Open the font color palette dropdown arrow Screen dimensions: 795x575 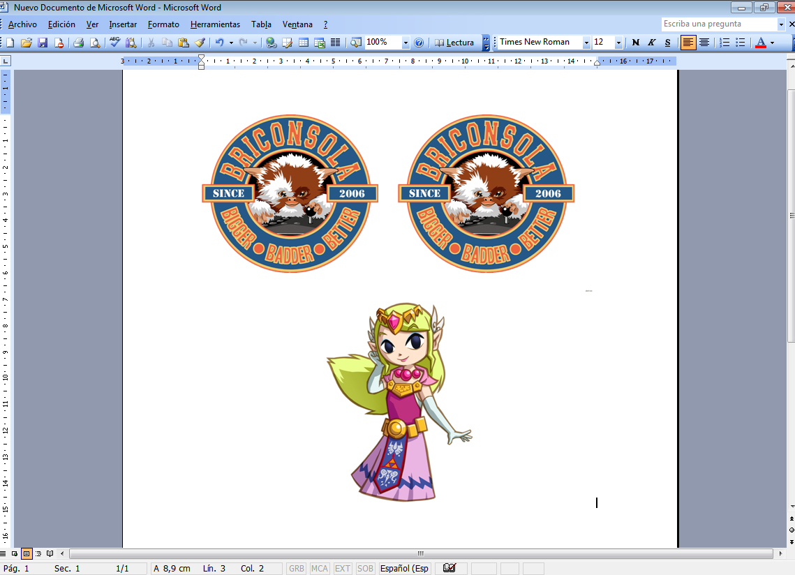(x=772, y=43)
